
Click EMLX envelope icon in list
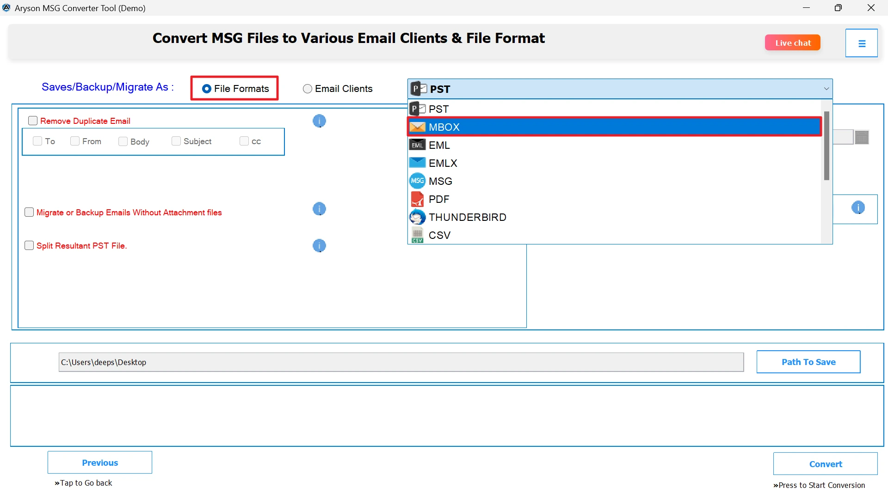417,163
